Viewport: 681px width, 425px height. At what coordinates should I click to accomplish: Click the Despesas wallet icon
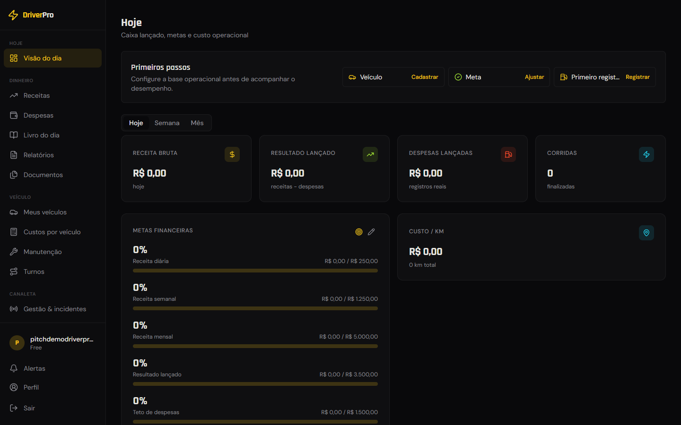coord(14,115)
